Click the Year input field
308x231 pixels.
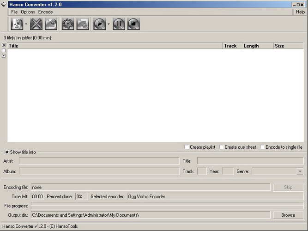(x=228, y=171)
